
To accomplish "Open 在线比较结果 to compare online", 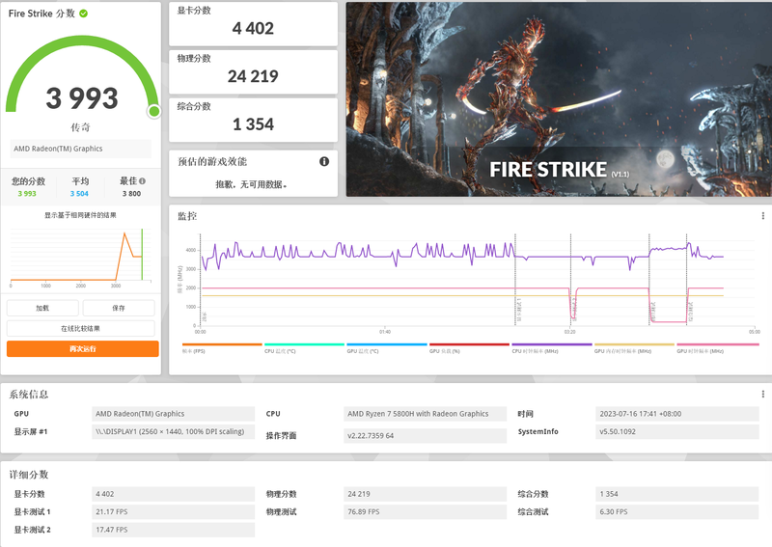I will tap(81, 328).
